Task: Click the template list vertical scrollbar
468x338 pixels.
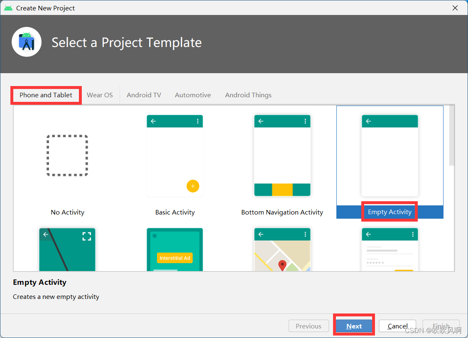Action: [452, 136]
